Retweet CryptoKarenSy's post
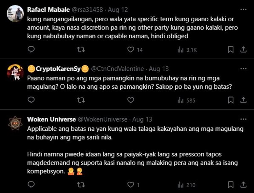This screenshot has width=254, height=193. pos(81,100)
